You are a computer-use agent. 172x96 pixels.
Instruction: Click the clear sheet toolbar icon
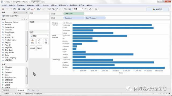click(32, 9)
